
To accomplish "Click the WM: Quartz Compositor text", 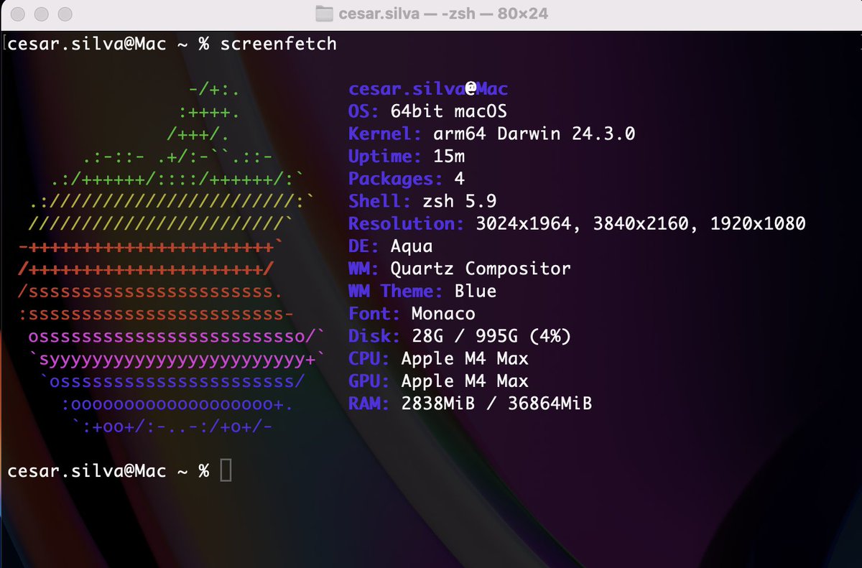I will pyautogui.click(x=460, y=269).
